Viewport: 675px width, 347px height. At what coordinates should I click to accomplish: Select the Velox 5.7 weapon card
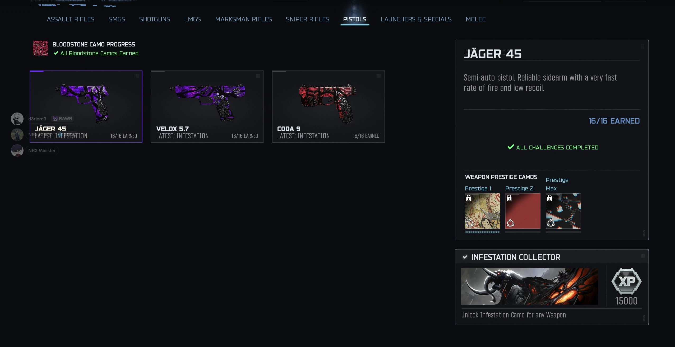(207, 106)
